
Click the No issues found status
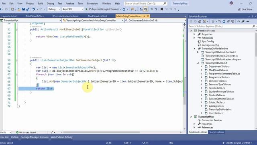[x=26, y=133]
